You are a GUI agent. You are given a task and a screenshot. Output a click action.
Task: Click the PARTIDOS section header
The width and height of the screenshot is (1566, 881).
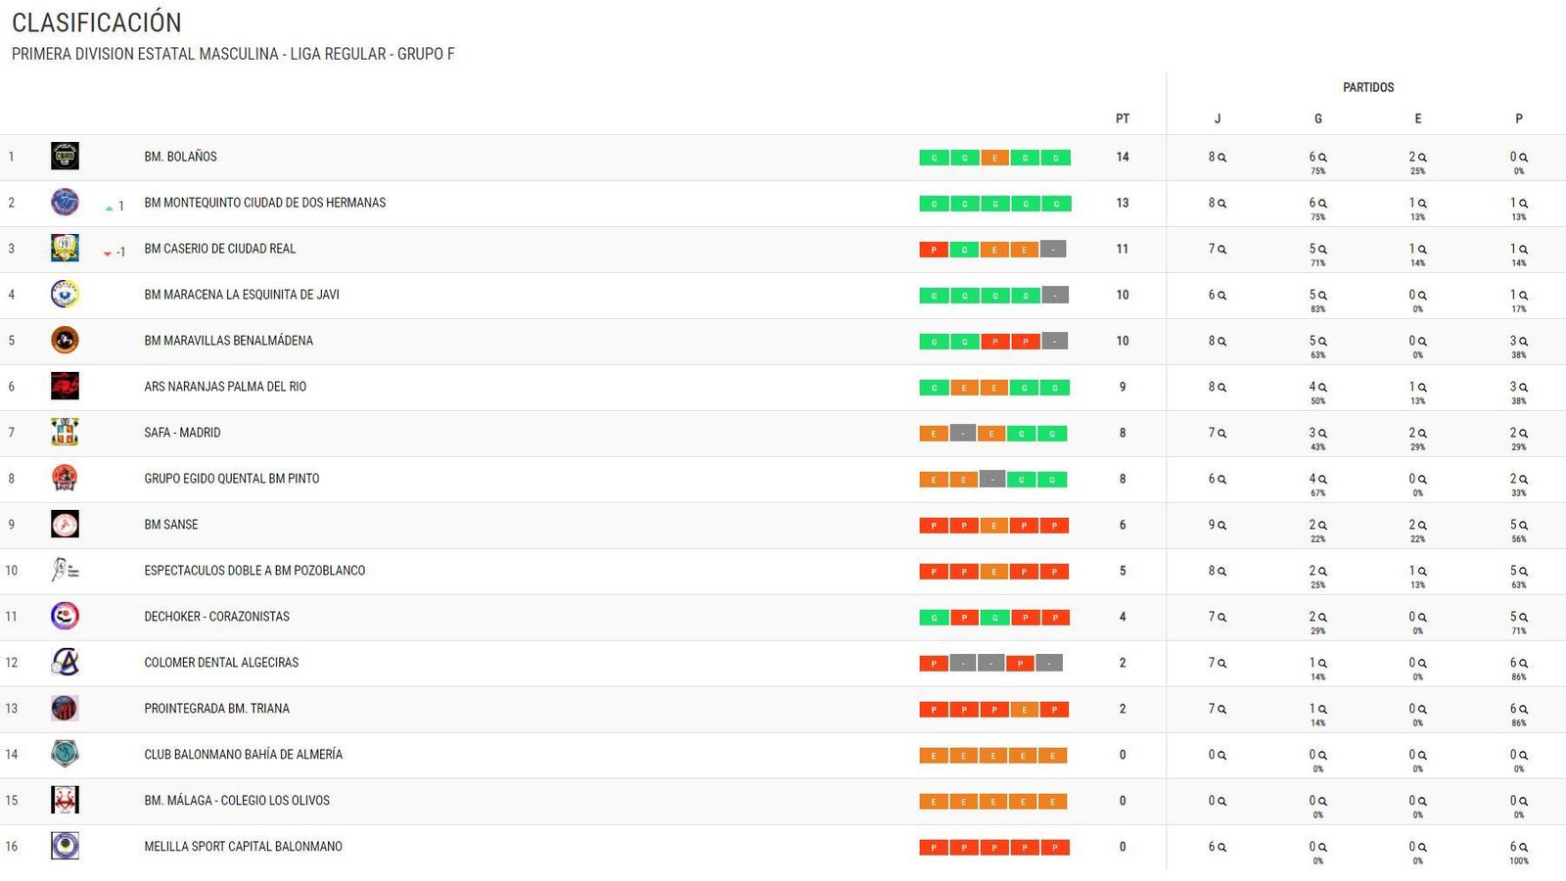[x=1367, y=87]
